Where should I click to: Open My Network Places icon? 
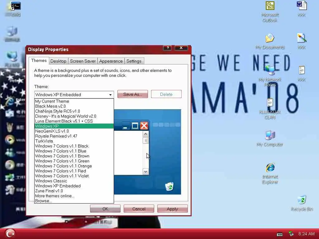tap(270, 75)
